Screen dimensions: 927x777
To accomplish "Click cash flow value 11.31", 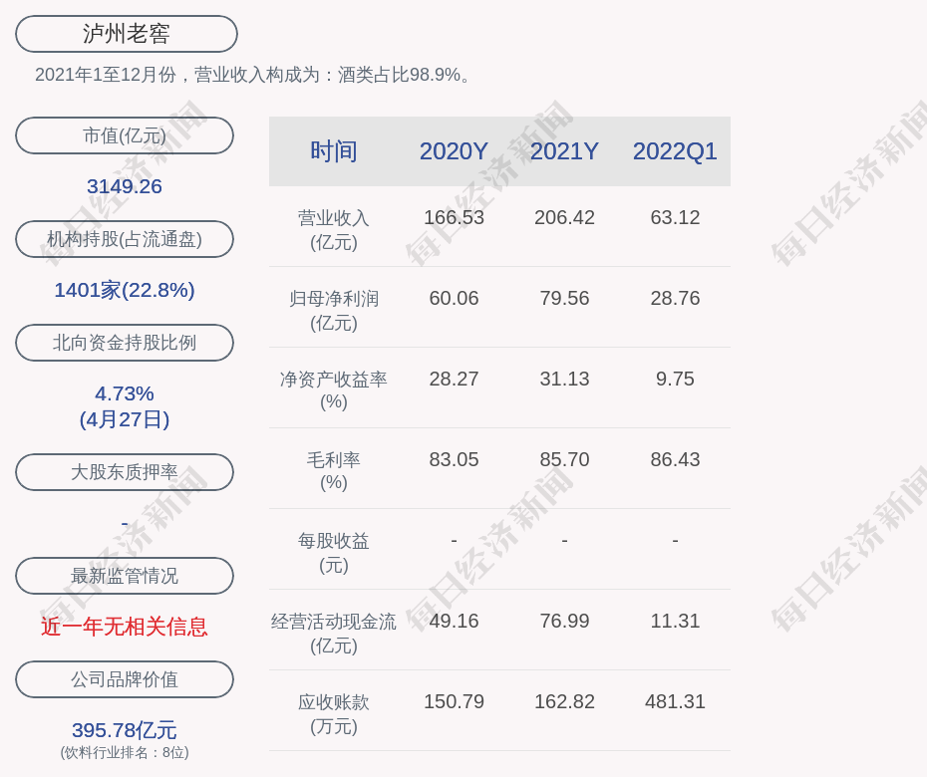I will (x=675, y=621).
